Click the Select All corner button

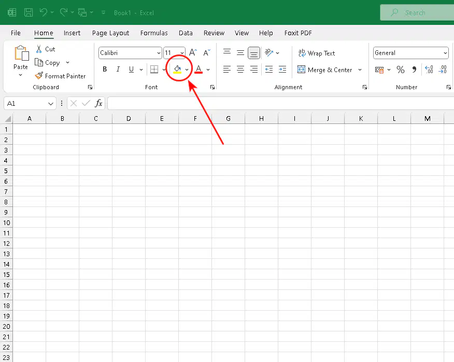(8, 119)
